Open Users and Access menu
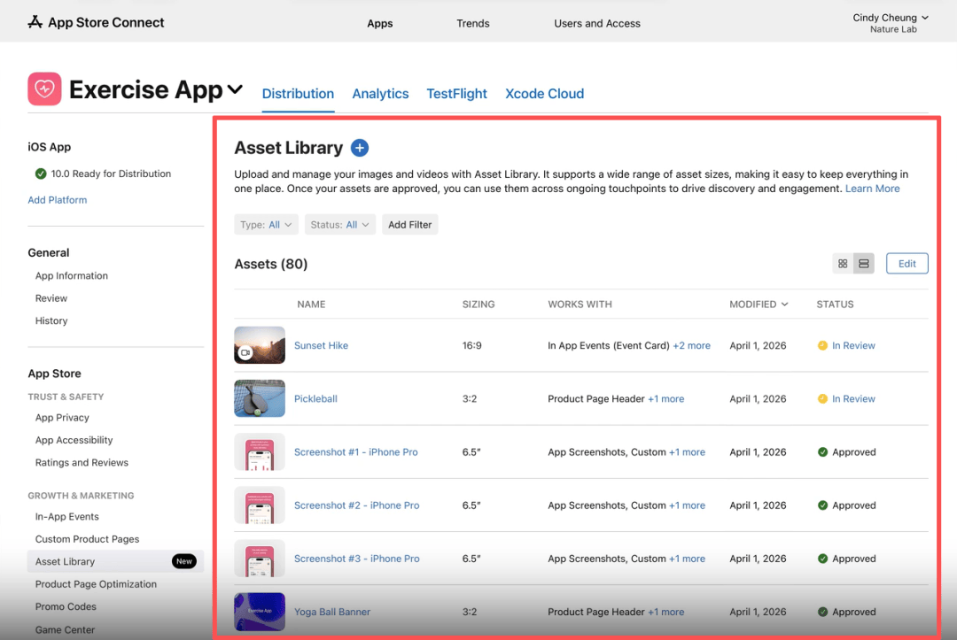 click(597, 23)
